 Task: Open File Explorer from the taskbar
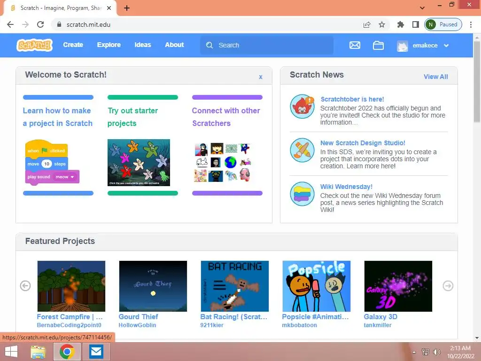click(39, 352)
